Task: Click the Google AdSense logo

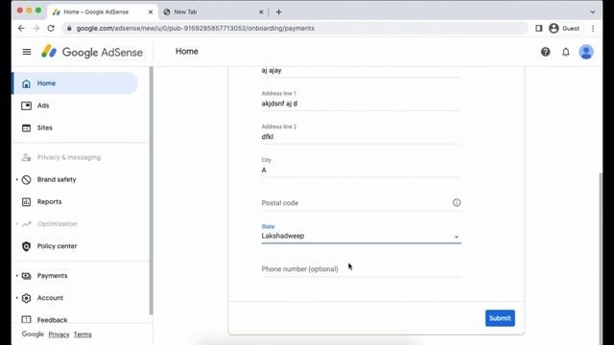Action: (92, 52)
